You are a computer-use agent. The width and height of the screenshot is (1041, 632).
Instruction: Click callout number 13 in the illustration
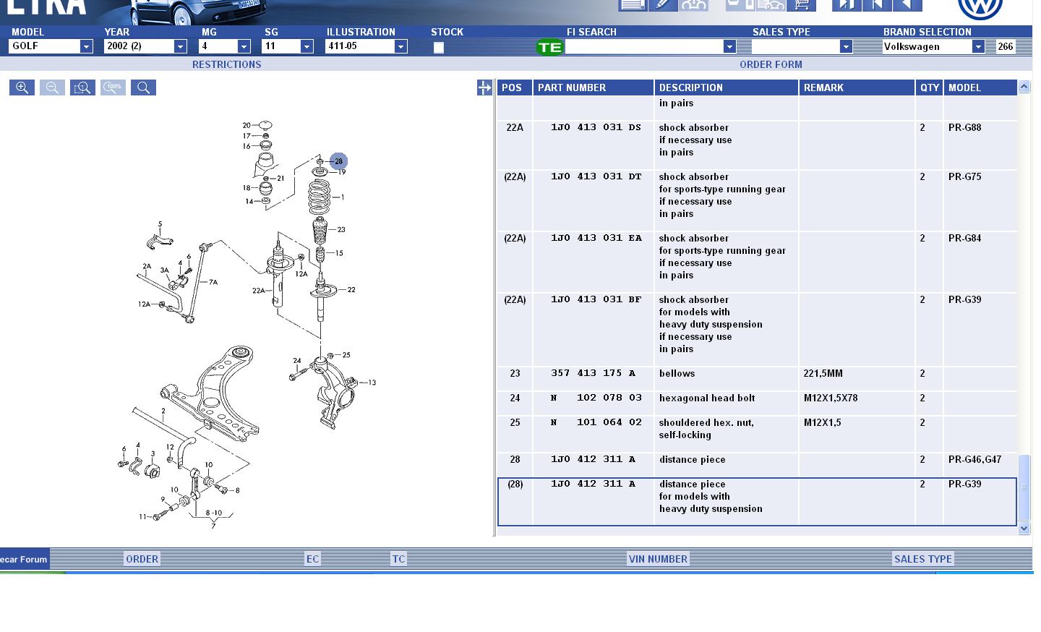[x=372, y=383]
